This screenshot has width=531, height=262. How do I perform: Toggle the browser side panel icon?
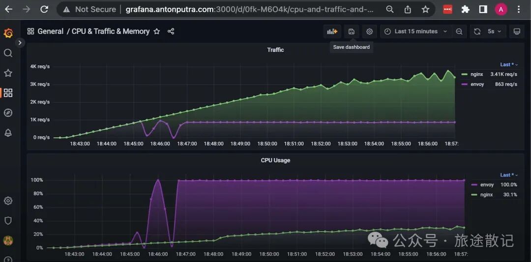coord(483,9)
